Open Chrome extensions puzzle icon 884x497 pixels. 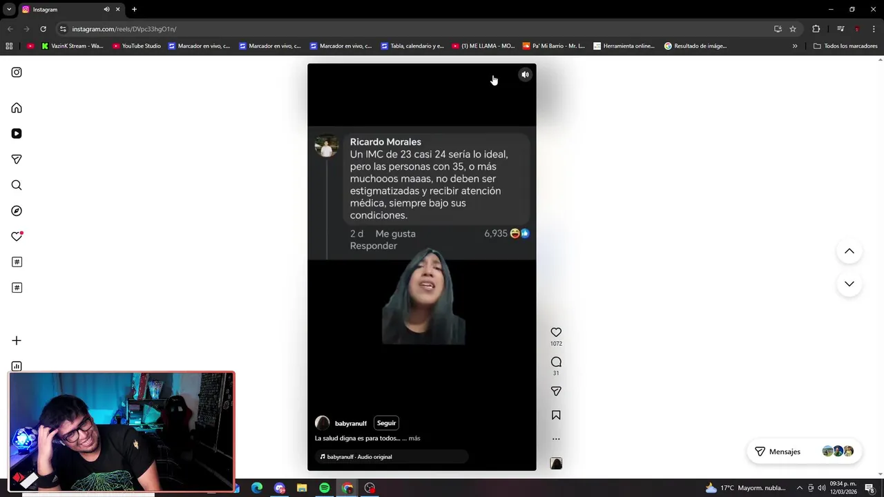[x=816, y=29]
